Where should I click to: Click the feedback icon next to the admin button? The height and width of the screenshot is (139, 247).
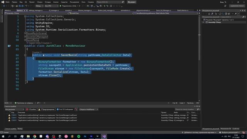tap(225, 6)
